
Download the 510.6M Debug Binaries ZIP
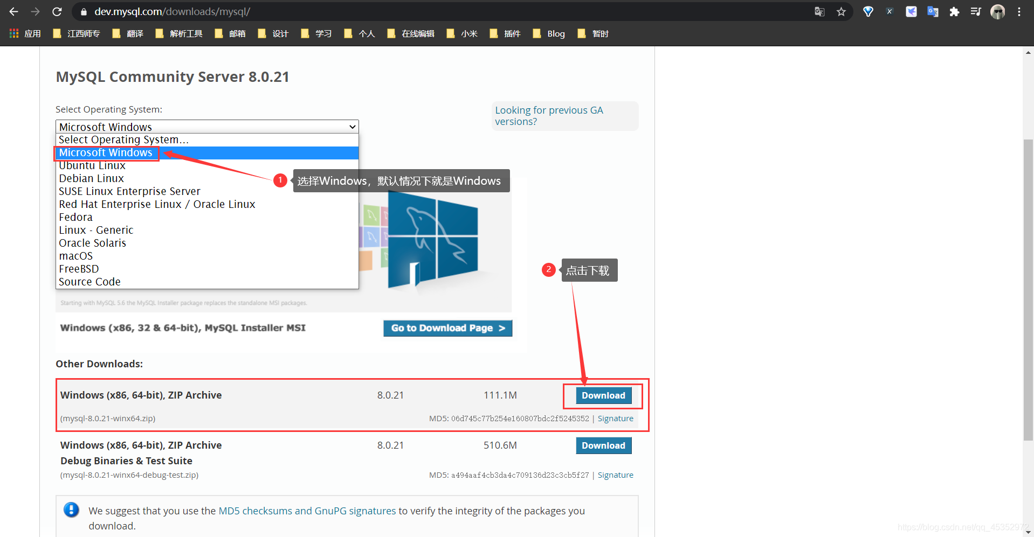(603, 445)
